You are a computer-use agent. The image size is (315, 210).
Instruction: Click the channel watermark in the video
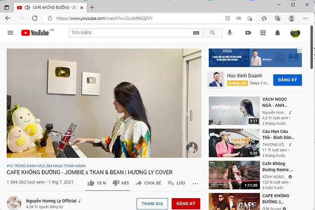point(192,148)
